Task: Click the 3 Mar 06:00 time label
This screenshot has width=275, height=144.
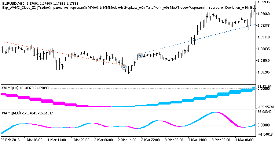Action: click(x=174, y=140)
